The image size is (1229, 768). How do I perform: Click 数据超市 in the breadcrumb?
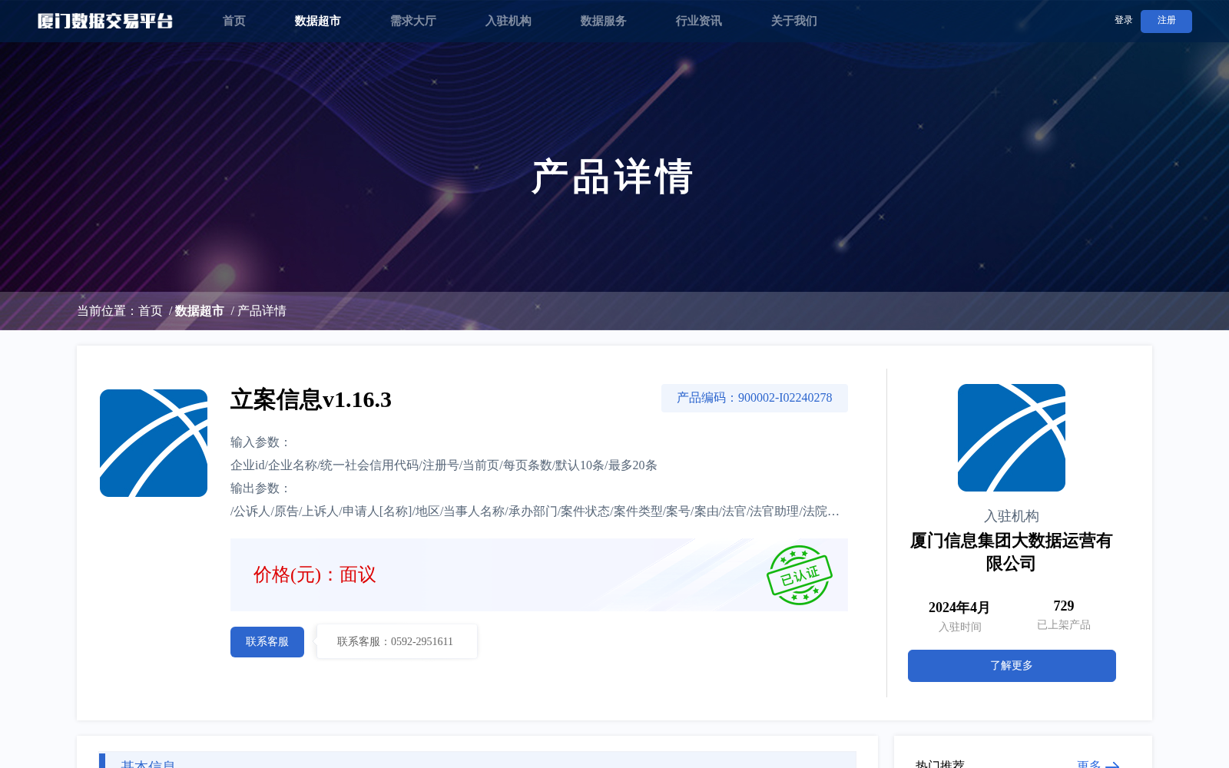pyautogui.click(x=200, y=311)
